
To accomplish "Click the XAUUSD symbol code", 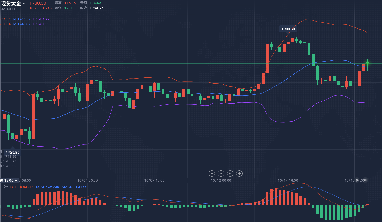I will click(8, 9).
